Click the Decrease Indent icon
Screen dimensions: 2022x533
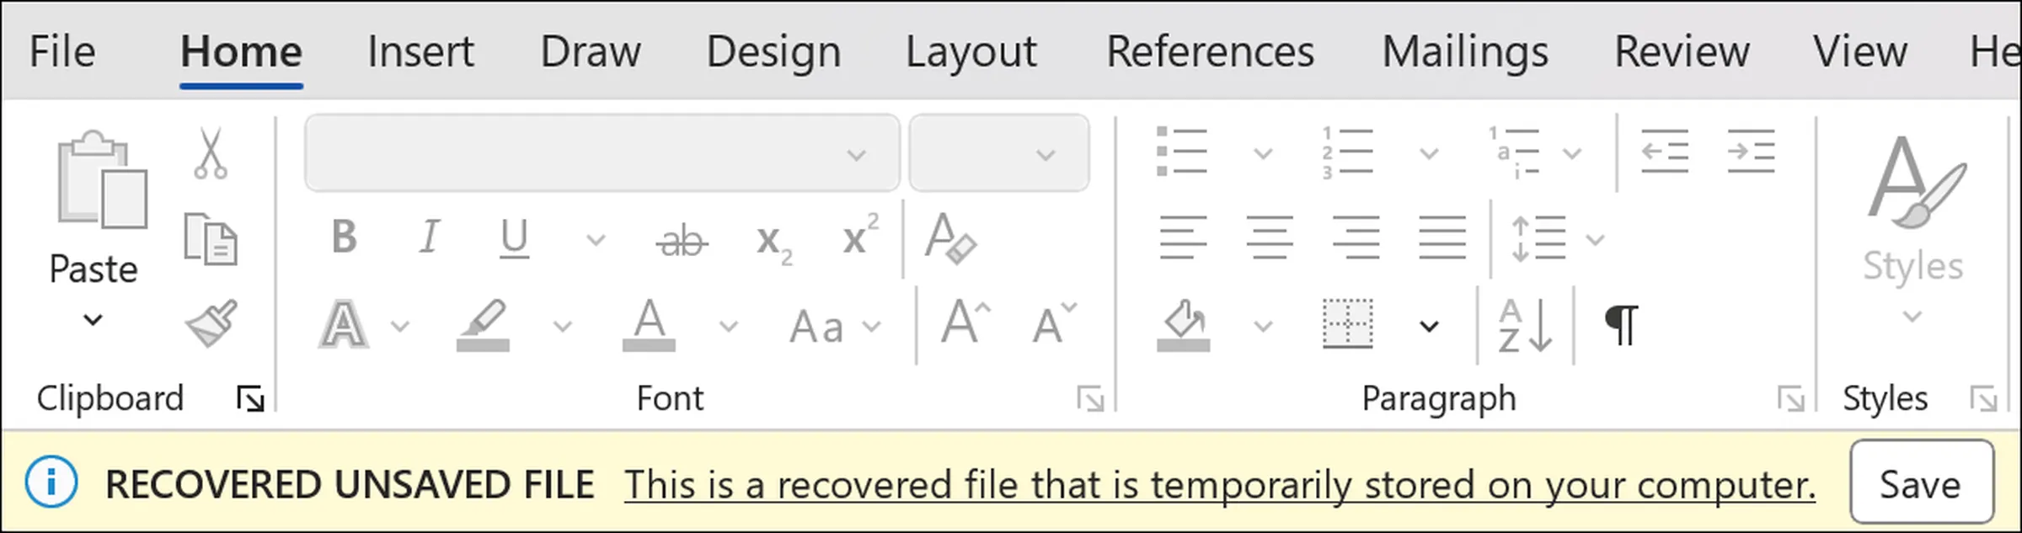[x=1665, y=152]
